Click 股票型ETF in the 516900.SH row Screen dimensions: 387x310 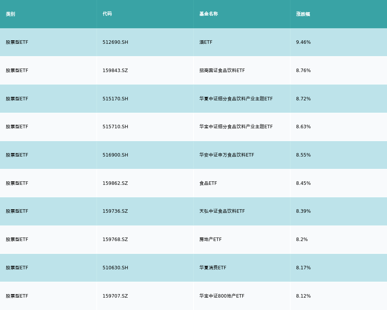pos(17,155)
